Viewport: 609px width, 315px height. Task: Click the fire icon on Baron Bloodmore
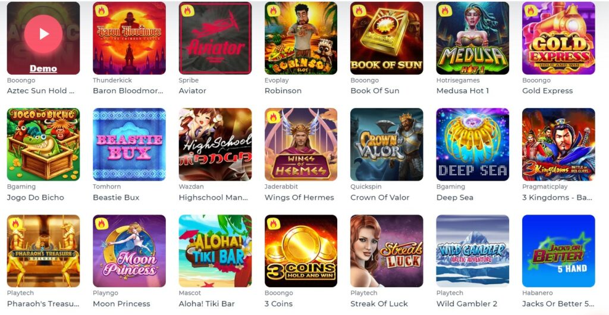(102, 11)
